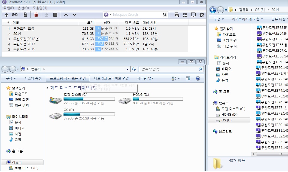
Task: Toggle preview pane icon in 컴퓨터 window
Action: click(188, 78)
